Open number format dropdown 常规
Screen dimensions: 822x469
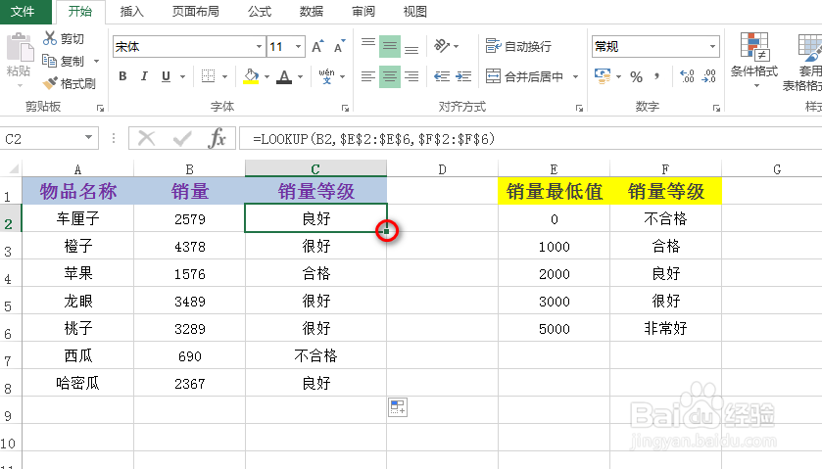coord(712,47)
